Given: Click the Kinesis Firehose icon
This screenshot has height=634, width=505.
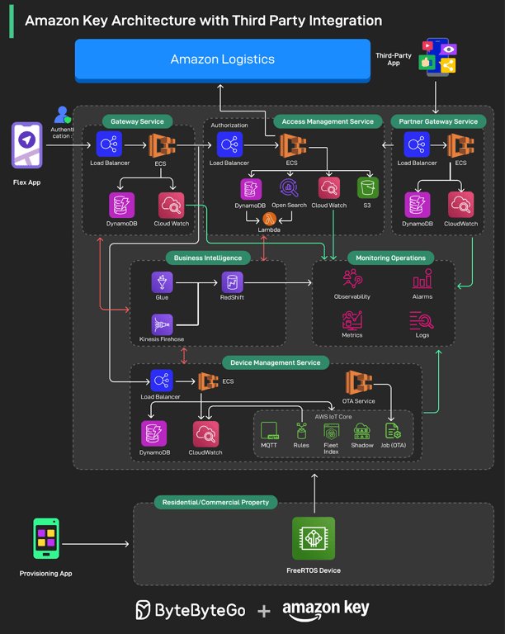Looking at the screenshot, I should (x=162, y=324).
